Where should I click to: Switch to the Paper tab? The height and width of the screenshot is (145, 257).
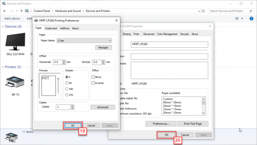coord(38,28)
